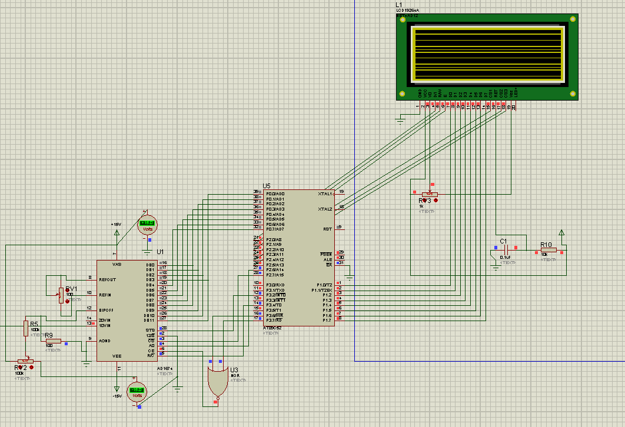
Task: Select the AD1674 converter body U1
Action: (x=127, y=311)
